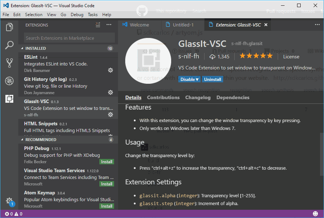Open the Git History manage gear
Image resolution: width=324 pixels, height=218 pixels.
point(111,92)
